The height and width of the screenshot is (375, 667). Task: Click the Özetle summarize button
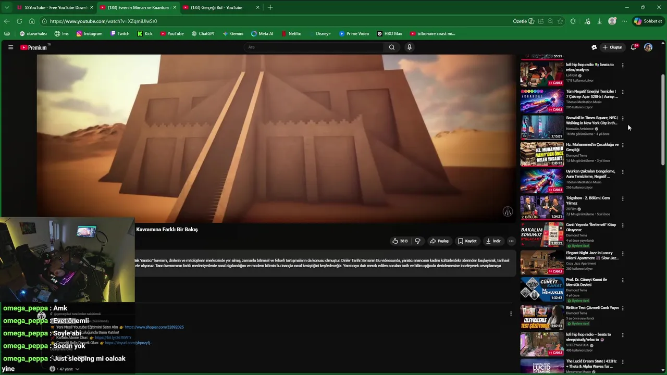point(523,21)
